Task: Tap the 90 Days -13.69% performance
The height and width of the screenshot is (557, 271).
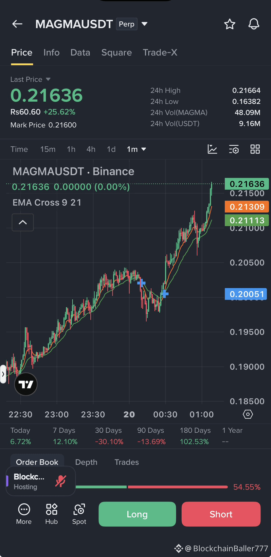Action: tap(151, 436)
